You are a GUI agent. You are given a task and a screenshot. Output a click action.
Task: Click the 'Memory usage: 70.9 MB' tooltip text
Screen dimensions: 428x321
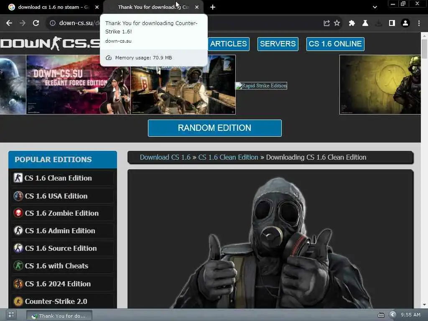(144, 58)
